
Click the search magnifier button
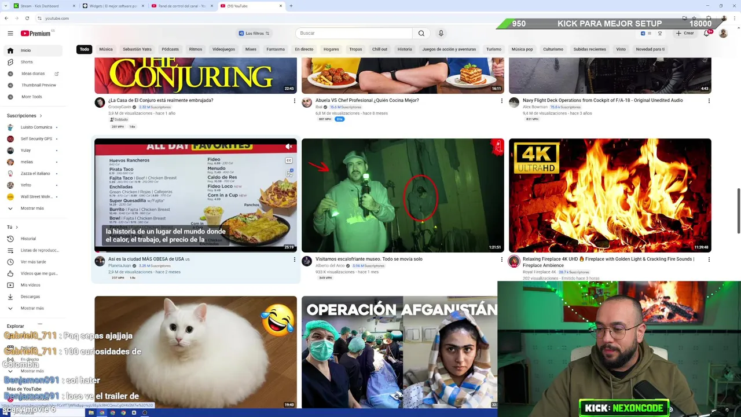coord(421,33)
